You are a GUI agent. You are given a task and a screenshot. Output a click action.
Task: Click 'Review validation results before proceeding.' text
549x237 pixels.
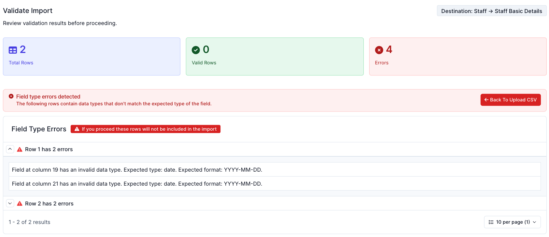click(60, 23)
